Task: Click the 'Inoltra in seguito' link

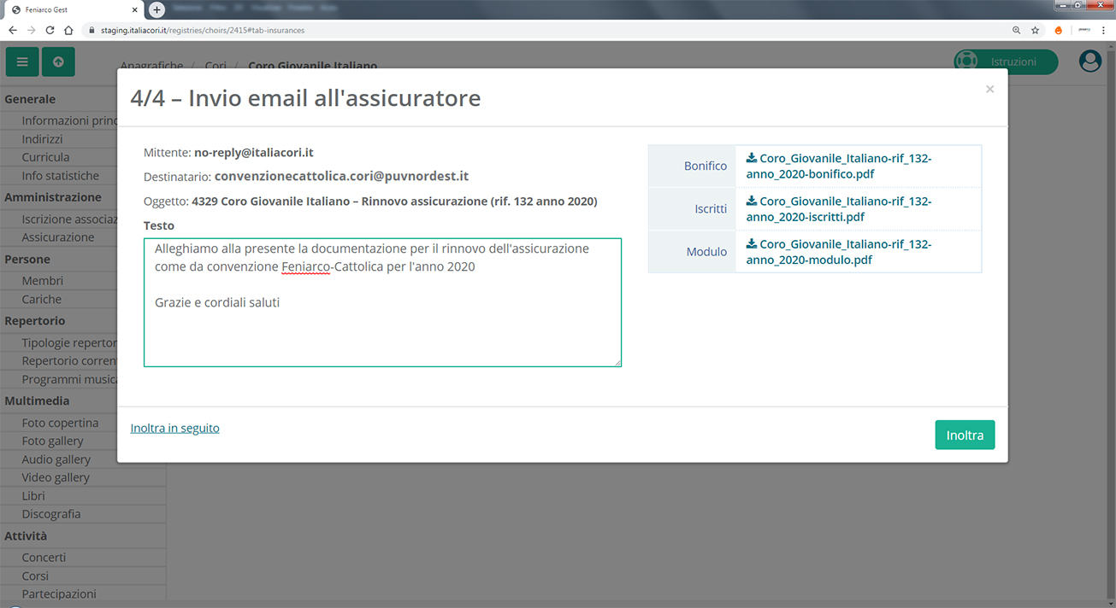Action: [x=174, y=428]
